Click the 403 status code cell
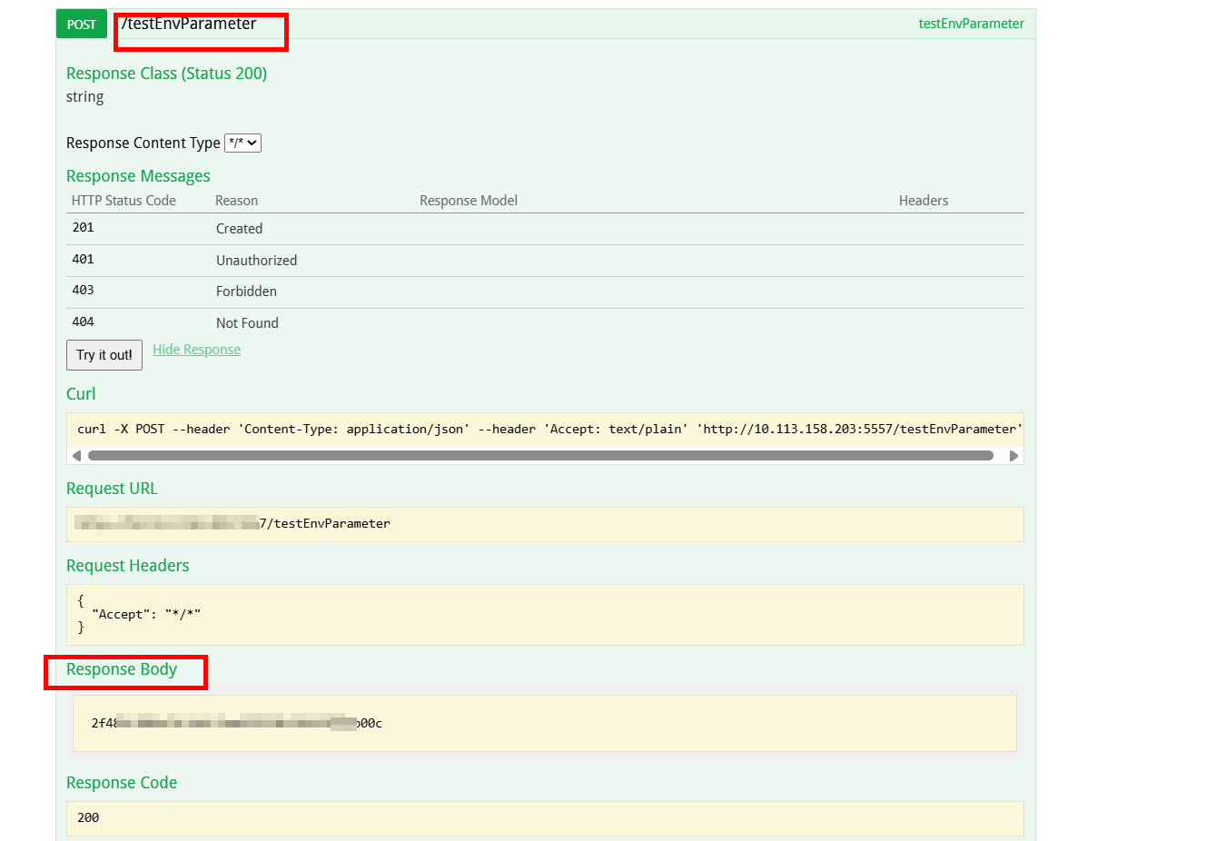1206x841 pixels. click(x=83, y=291)
